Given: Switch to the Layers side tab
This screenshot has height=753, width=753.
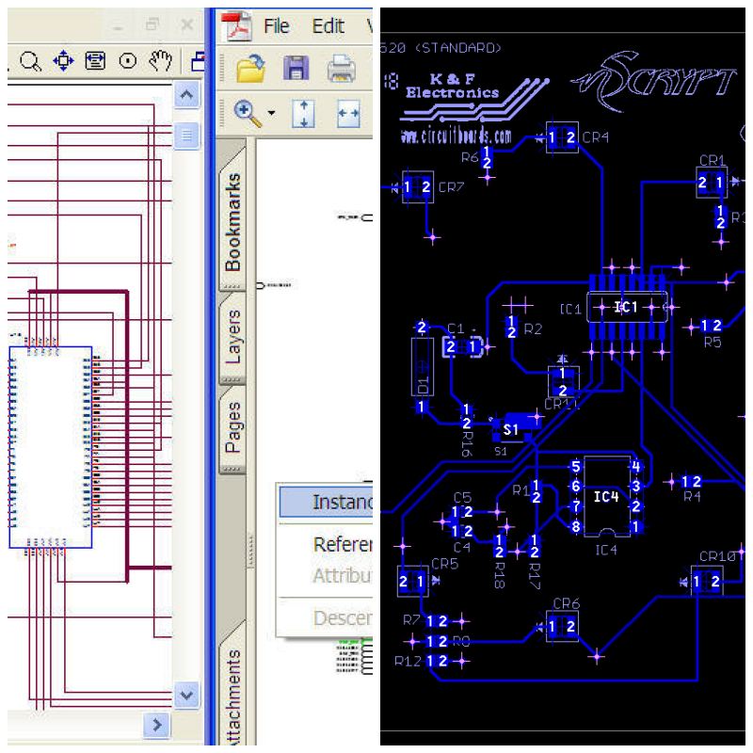Looking at the screenshot, I should pos(232,337).
